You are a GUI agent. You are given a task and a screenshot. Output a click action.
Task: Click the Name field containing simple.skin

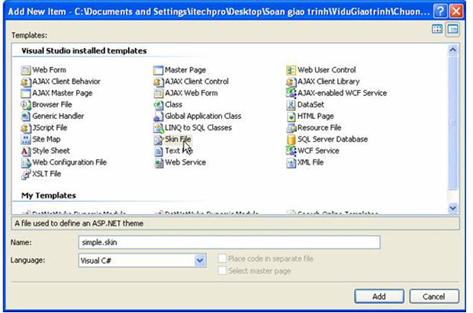pos(229,242)
